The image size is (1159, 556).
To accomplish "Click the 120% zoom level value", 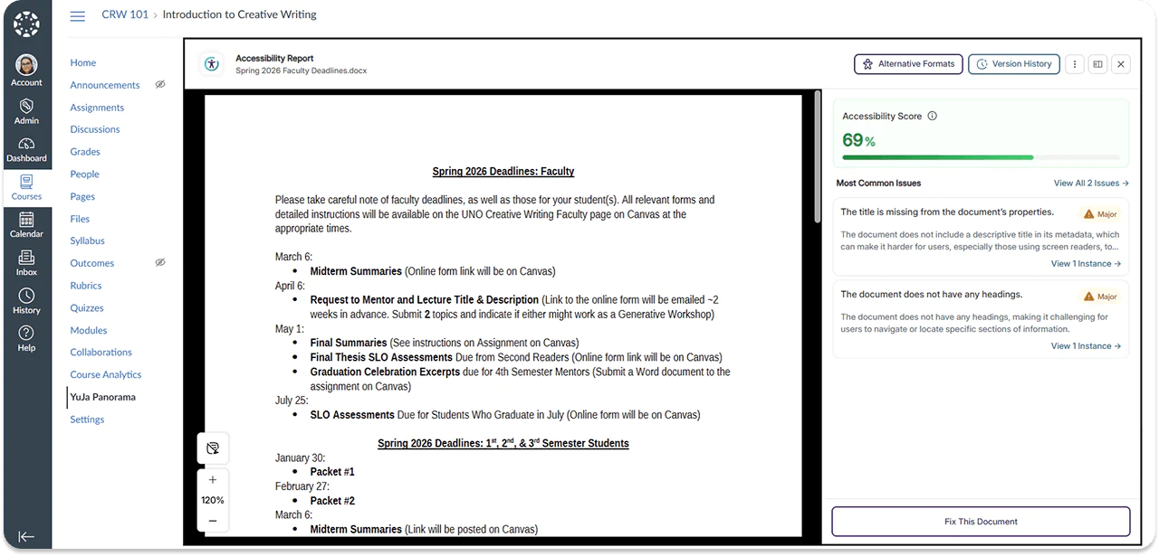I will point(213,500).
